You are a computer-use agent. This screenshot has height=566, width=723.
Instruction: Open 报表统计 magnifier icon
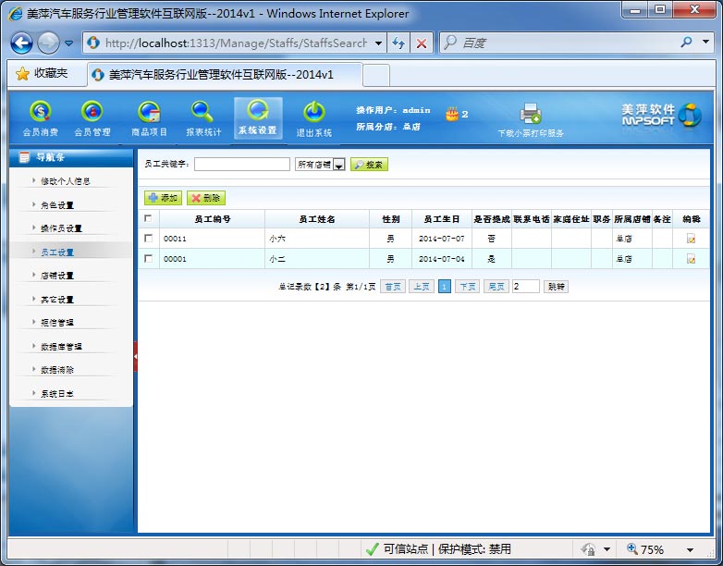[x=203, y=112]
